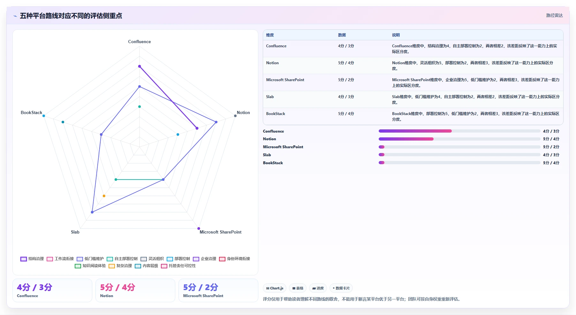Toggle the 知识阅读体验 legend entry
Viewport: 576px width, 315px height.
tap(90, 266)
